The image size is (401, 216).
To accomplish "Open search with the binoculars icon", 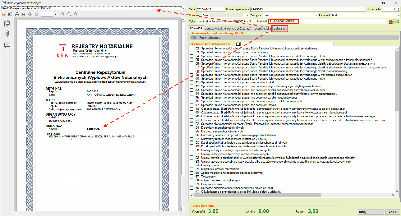I will (23, 14).
